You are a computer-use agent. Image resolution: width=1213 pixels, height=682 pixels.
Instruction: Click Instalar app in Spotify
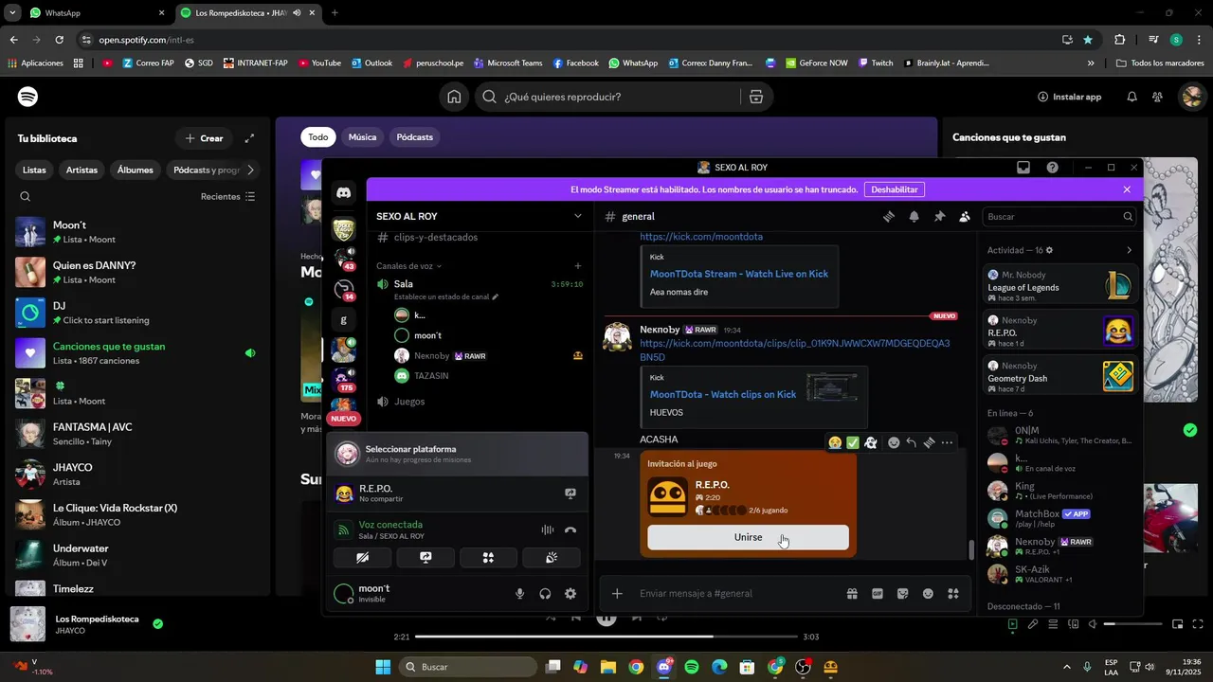pos(1069,97)
